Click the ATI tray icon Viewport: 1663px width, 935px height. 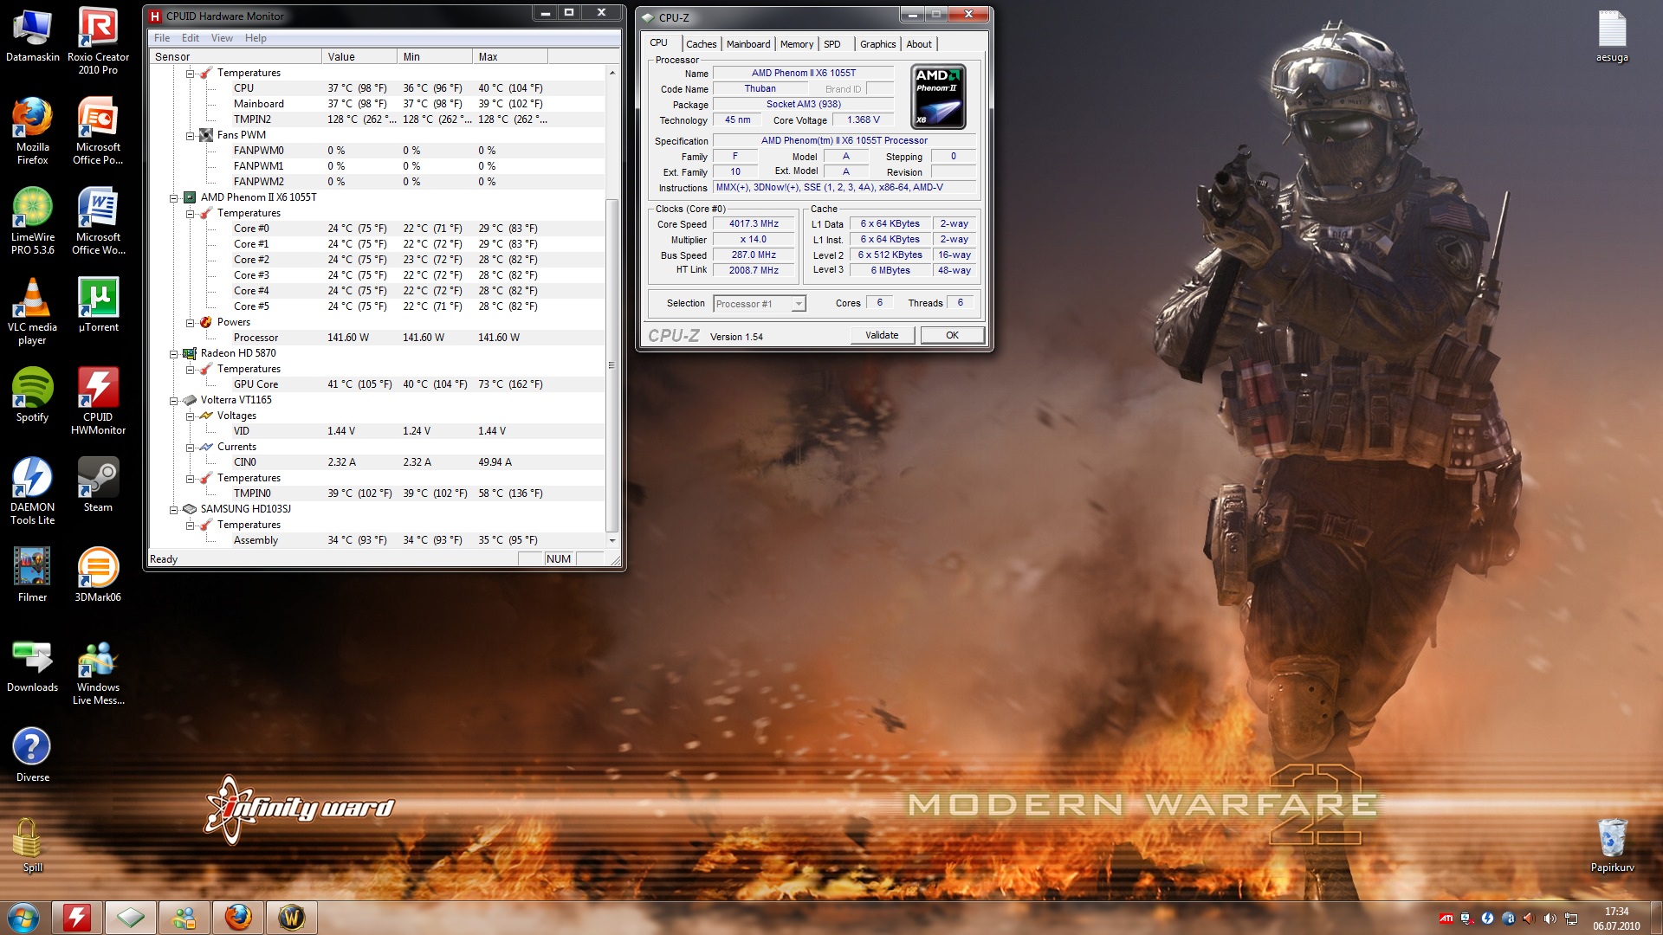(1446, 919)
